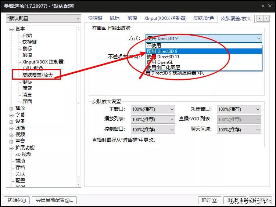
Task: Expand the 播放 tree node
Action: [11, 109]
